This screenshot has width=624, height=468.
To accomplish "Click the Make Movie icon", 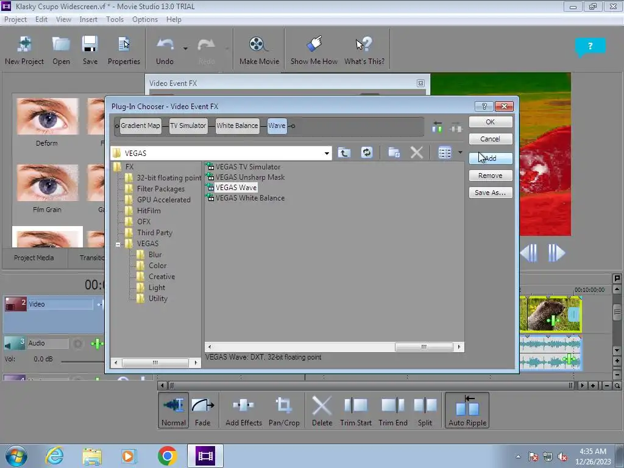I will click(x=259, y=50).
